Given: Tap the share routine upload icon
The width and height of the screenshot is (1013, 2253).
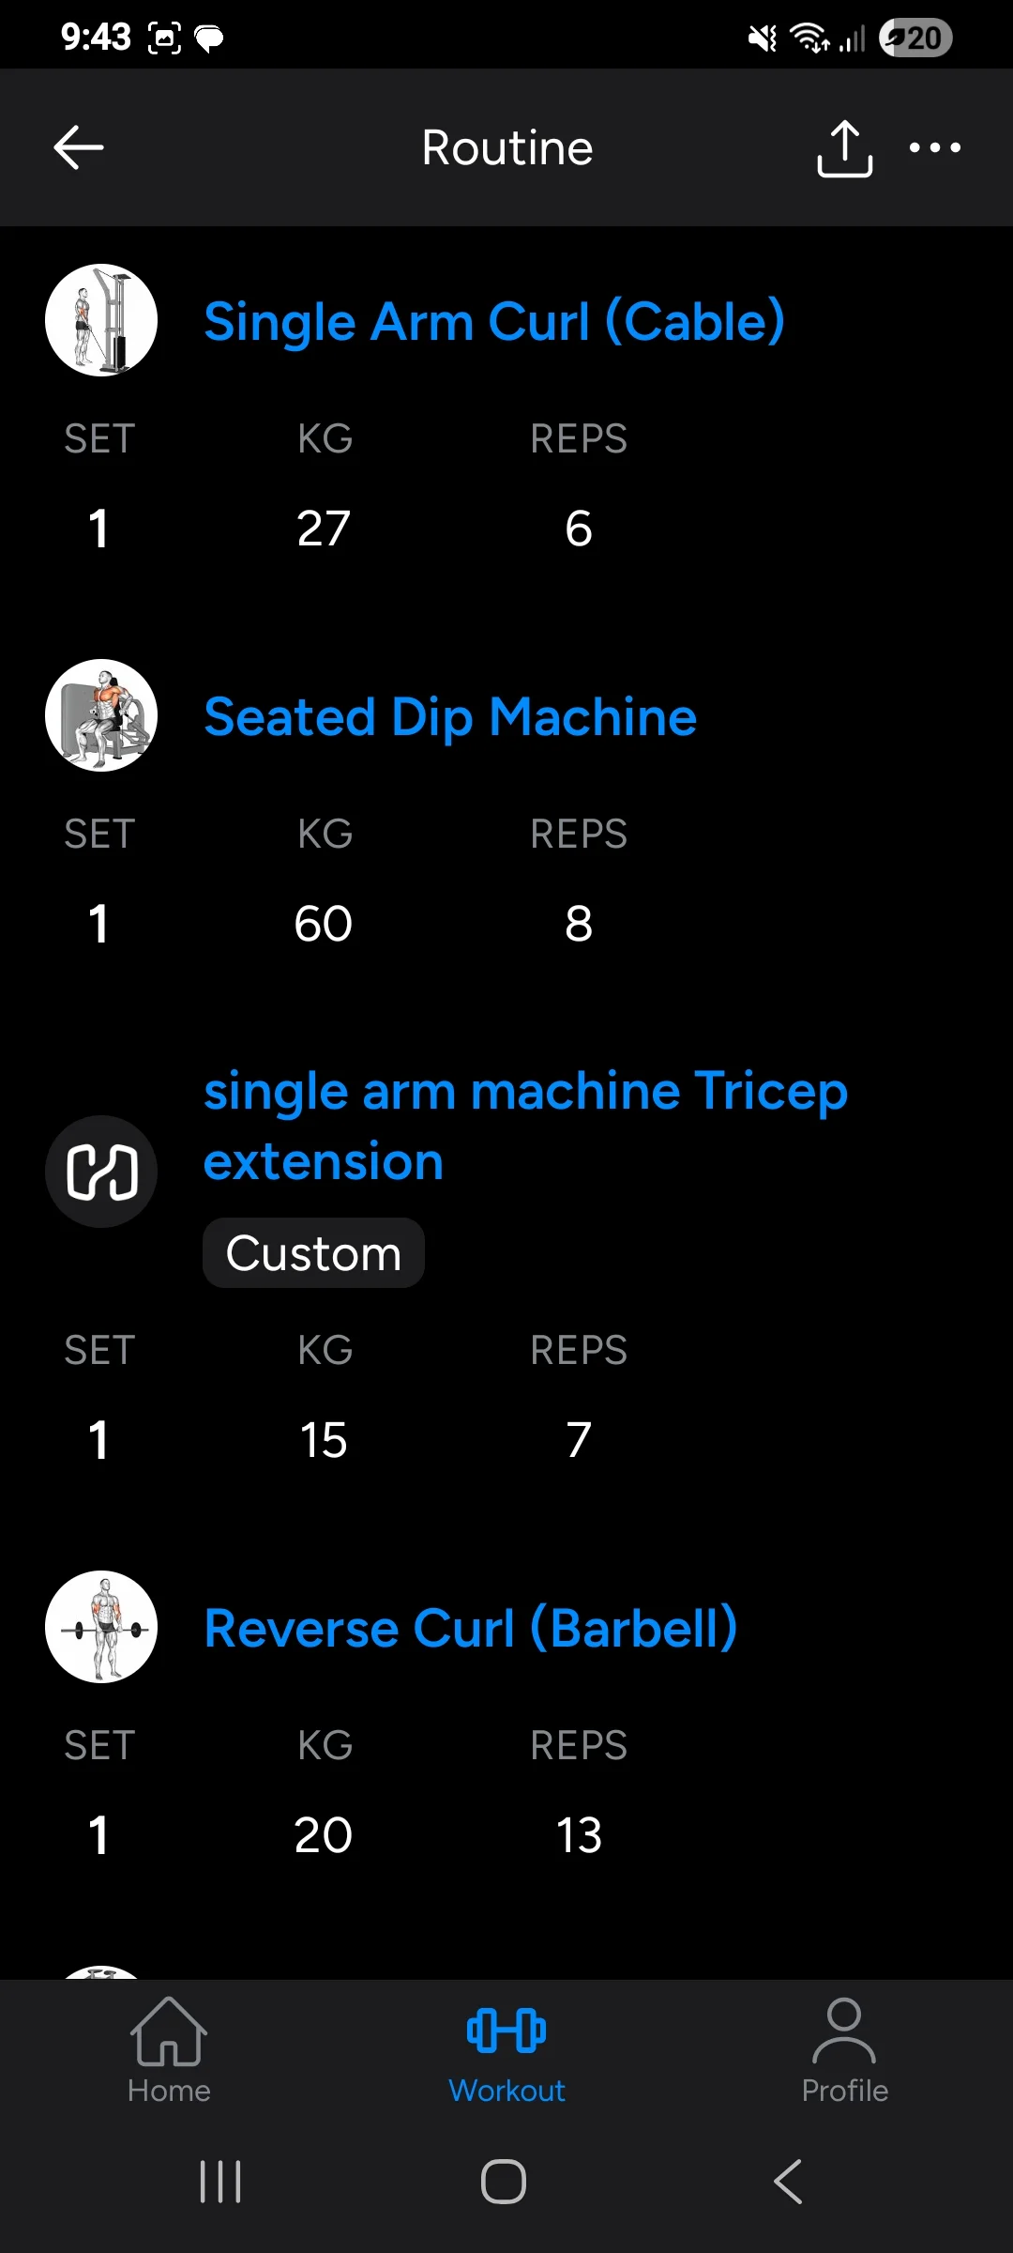Looking at the screenshot, I should pyautogui.click(x=844, y=148).
